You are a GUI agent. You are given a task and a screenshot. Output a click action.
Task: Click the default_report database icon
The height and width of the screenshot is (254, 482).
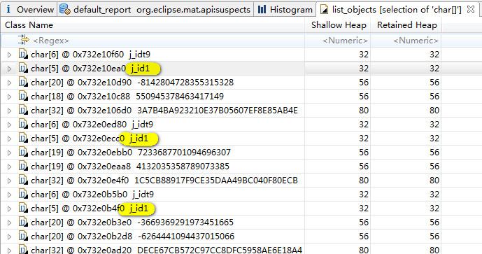pos(65,10)
